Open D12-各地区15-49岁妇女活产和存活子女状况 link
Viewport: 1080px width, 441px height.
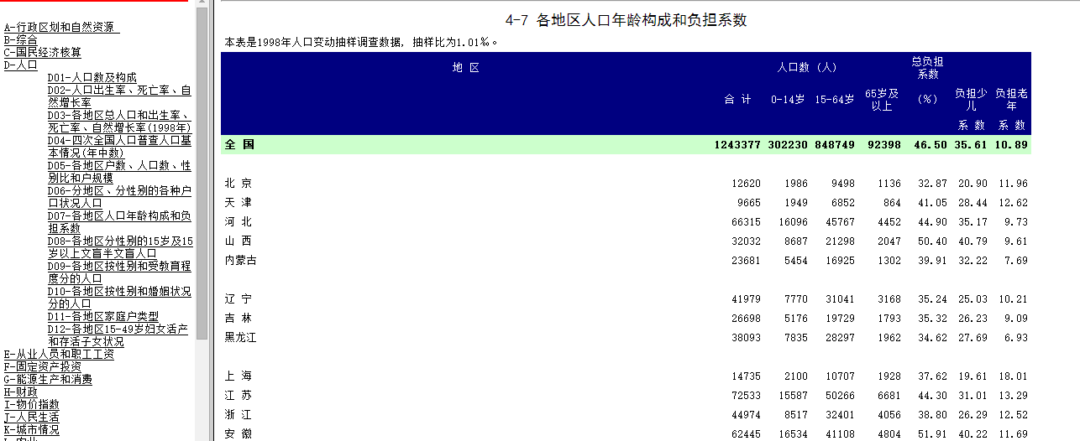[118, 335]
